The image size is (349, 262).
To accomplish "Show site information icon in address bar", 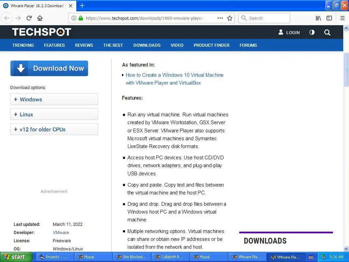I will click(x=74, y=18).
